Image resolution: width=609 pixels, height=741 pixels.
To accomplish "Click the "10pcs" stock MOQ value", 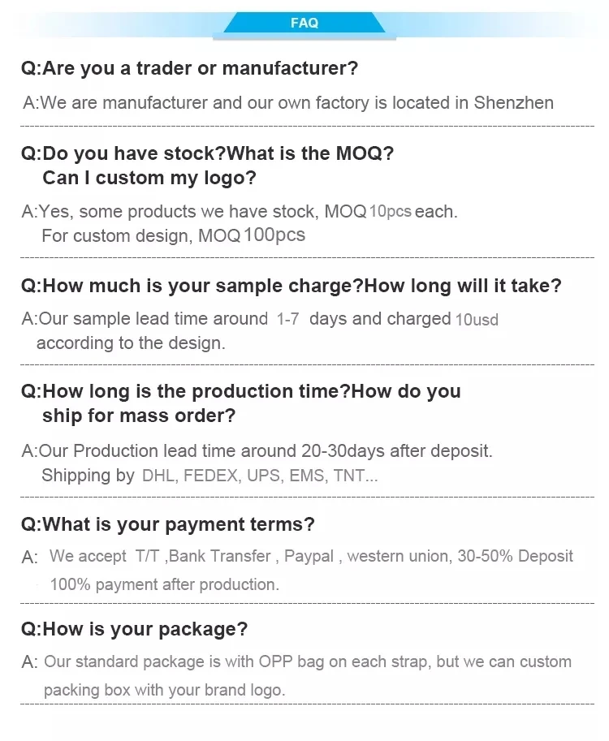I will click(390, 212).
